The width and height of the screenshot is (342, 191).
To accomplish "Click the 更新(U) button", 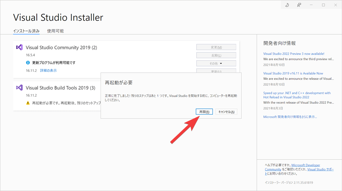I will click(x=216, y=71).
